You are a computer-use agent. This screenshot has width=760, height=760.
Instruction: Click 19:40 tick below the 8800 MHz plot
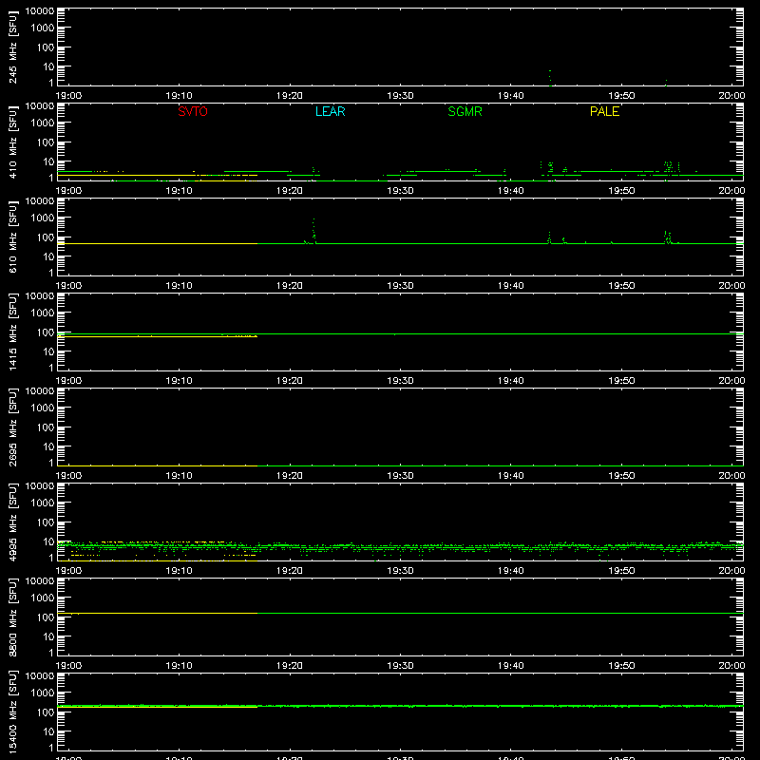tap(511, 666)
